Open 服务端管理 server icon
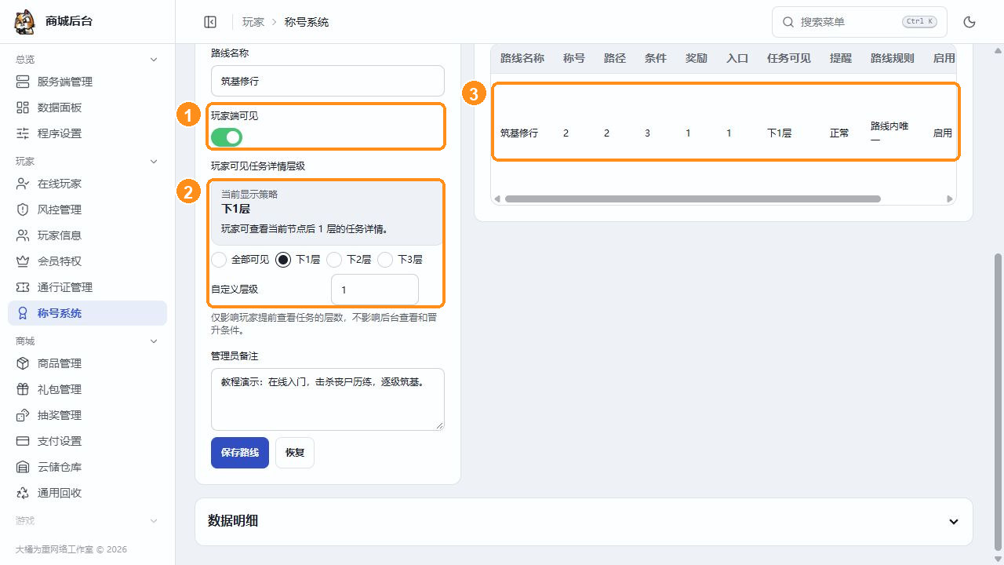The width and height of the screenshot is (1004, 565). (x=23, y=82)
